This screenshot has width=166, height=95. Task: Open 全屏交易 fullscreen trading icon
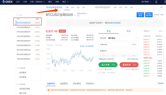89,46
